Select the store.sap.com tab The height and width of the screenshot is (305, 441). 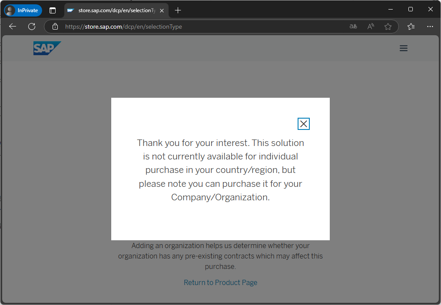[x=116, y=10]
